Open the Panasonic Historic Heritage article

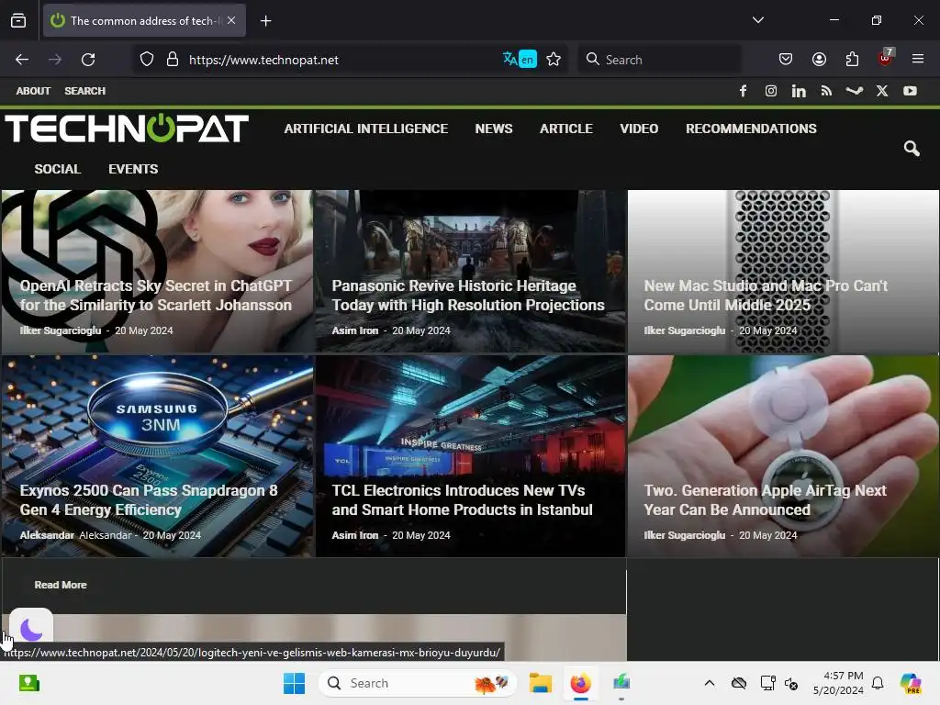[468, 296]
